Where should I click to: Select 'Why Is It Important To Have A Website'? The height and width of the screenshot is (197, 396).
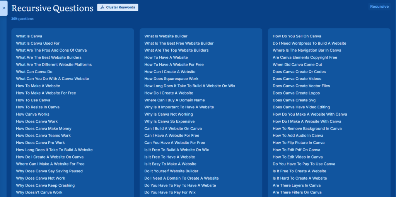[x=179, y=107]
